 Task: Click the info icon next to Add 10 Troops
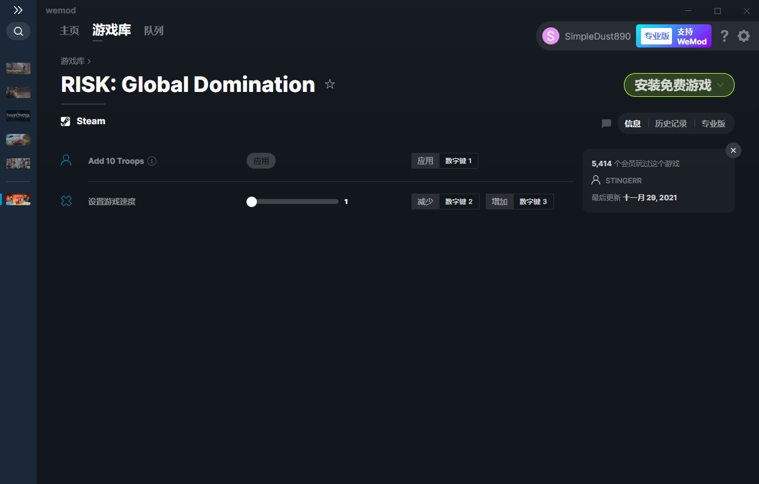(x=152, y=161)
